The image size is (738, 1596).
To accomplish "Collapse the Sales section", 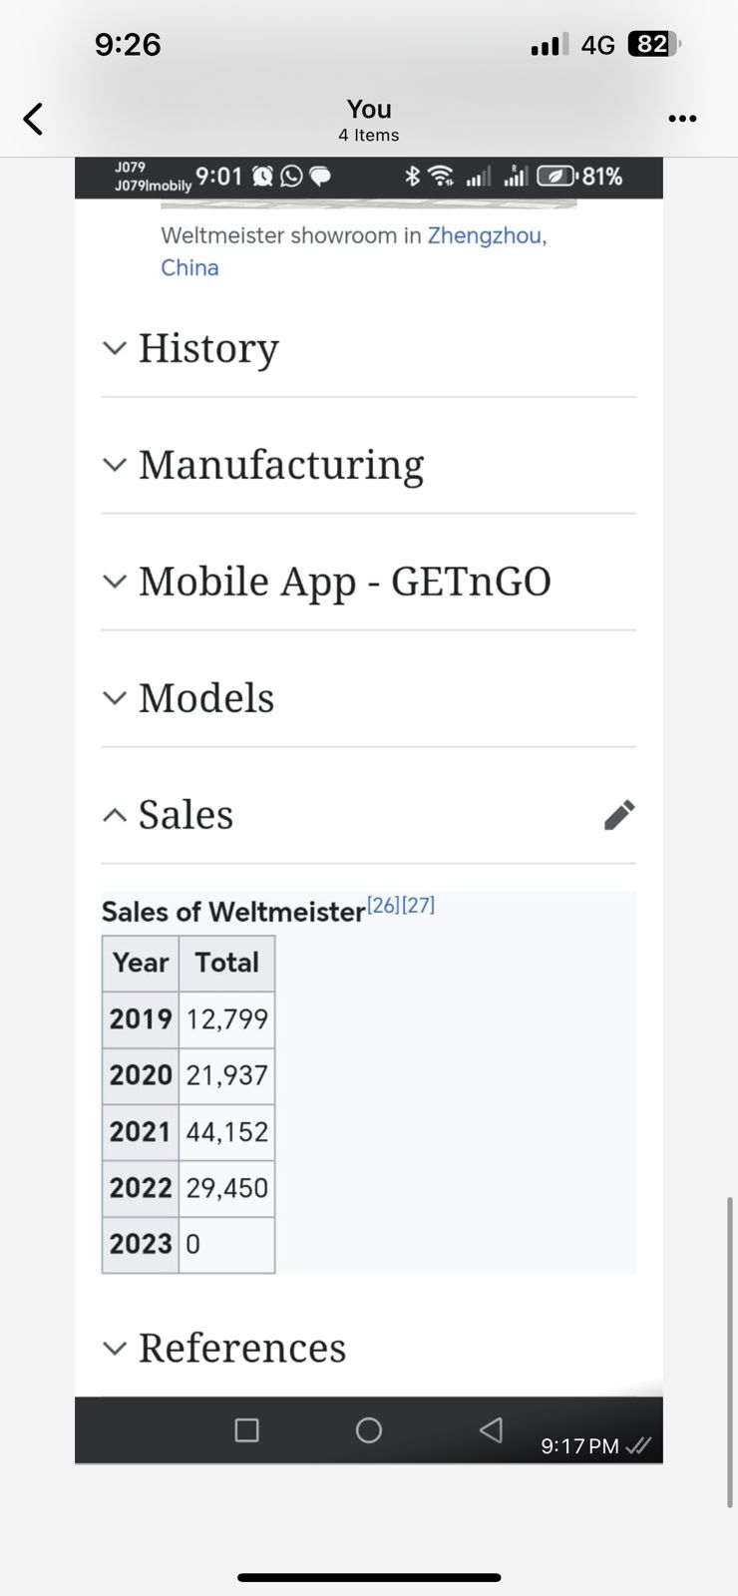I will click(x=185, y=815).
